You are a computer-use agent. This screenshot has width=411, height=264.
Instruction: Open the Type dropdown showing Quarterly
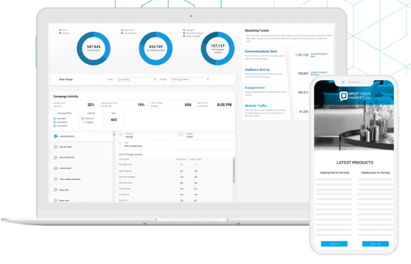136,79
